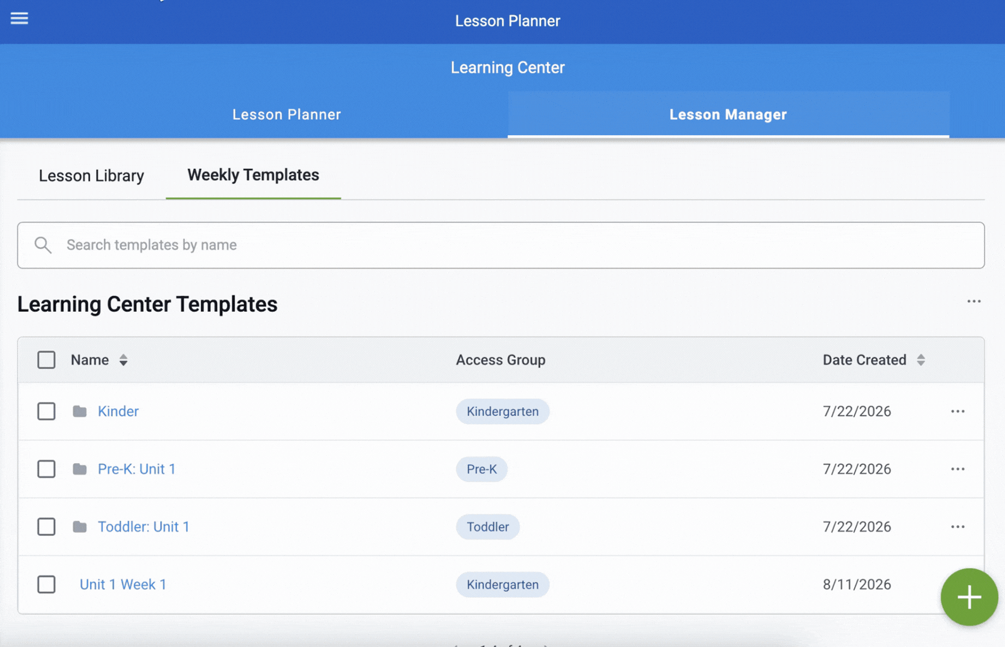
Task: Click the Learning Center Templates heading
Action: coord(147,304)
